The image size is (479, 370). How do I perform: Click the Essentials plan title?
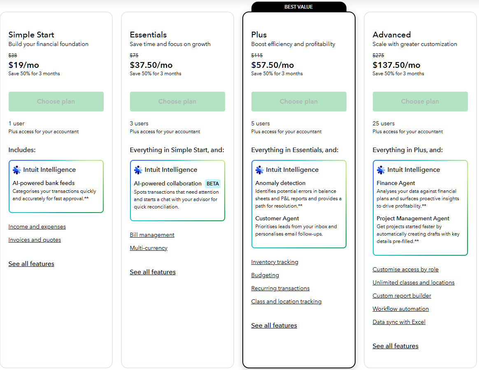pos(148,35)
